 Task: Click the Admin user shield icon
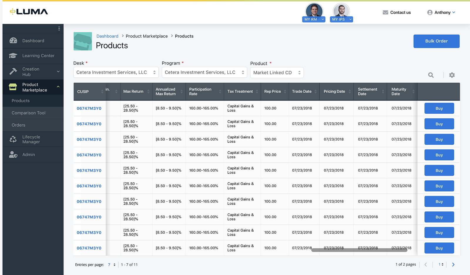point(13,155)
